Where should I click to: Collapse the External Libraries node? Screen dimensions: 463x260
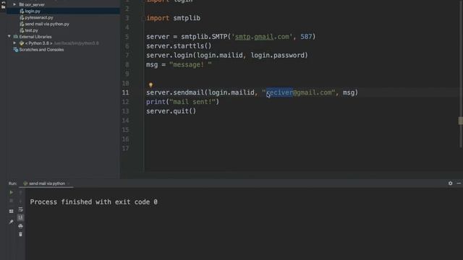pyautogui.click(x=9, y=37)
